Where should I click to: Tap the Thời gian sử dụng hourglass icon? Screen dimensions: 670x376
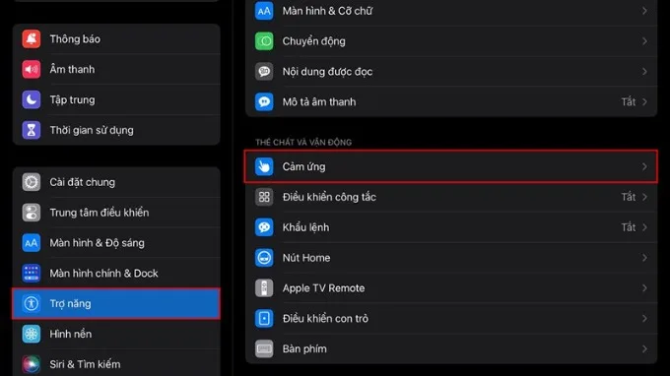tap(32, 130)
